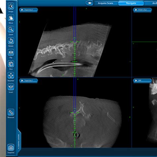The width and height of the screenshot is (157, 157).
Task: Open the Trajectory 2 view dropdown
Action: (x=28, y=10)
